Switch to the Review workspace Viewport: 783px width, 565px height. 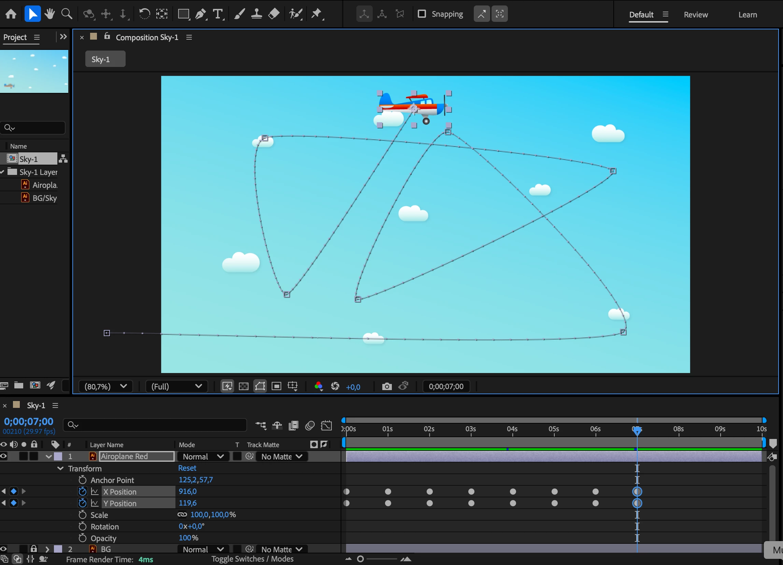(695, 14)
